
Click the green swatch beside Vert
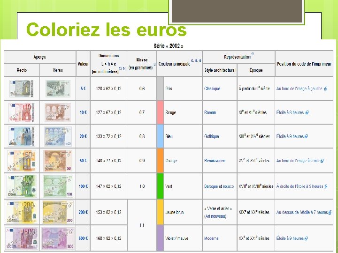[x=160, y=186]
